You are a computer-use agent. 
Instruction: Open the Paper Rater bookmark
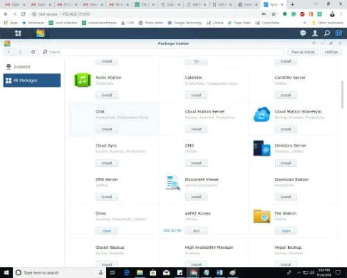239,23
